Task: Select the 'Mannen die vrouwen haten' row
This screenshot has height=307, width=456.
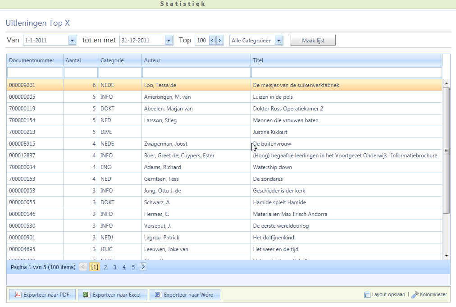Action: (224, 120)
